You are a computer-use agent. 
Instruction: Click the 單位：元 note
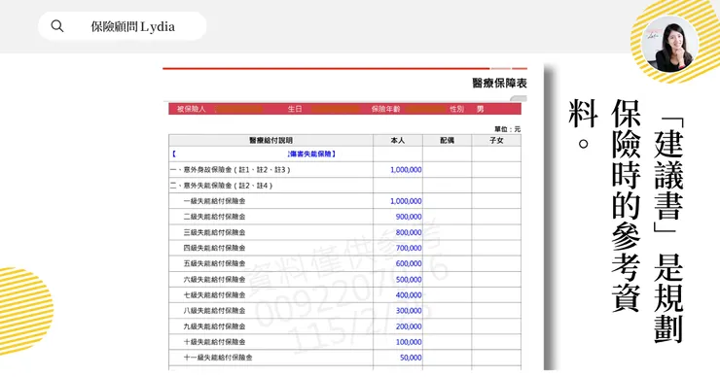507,129
